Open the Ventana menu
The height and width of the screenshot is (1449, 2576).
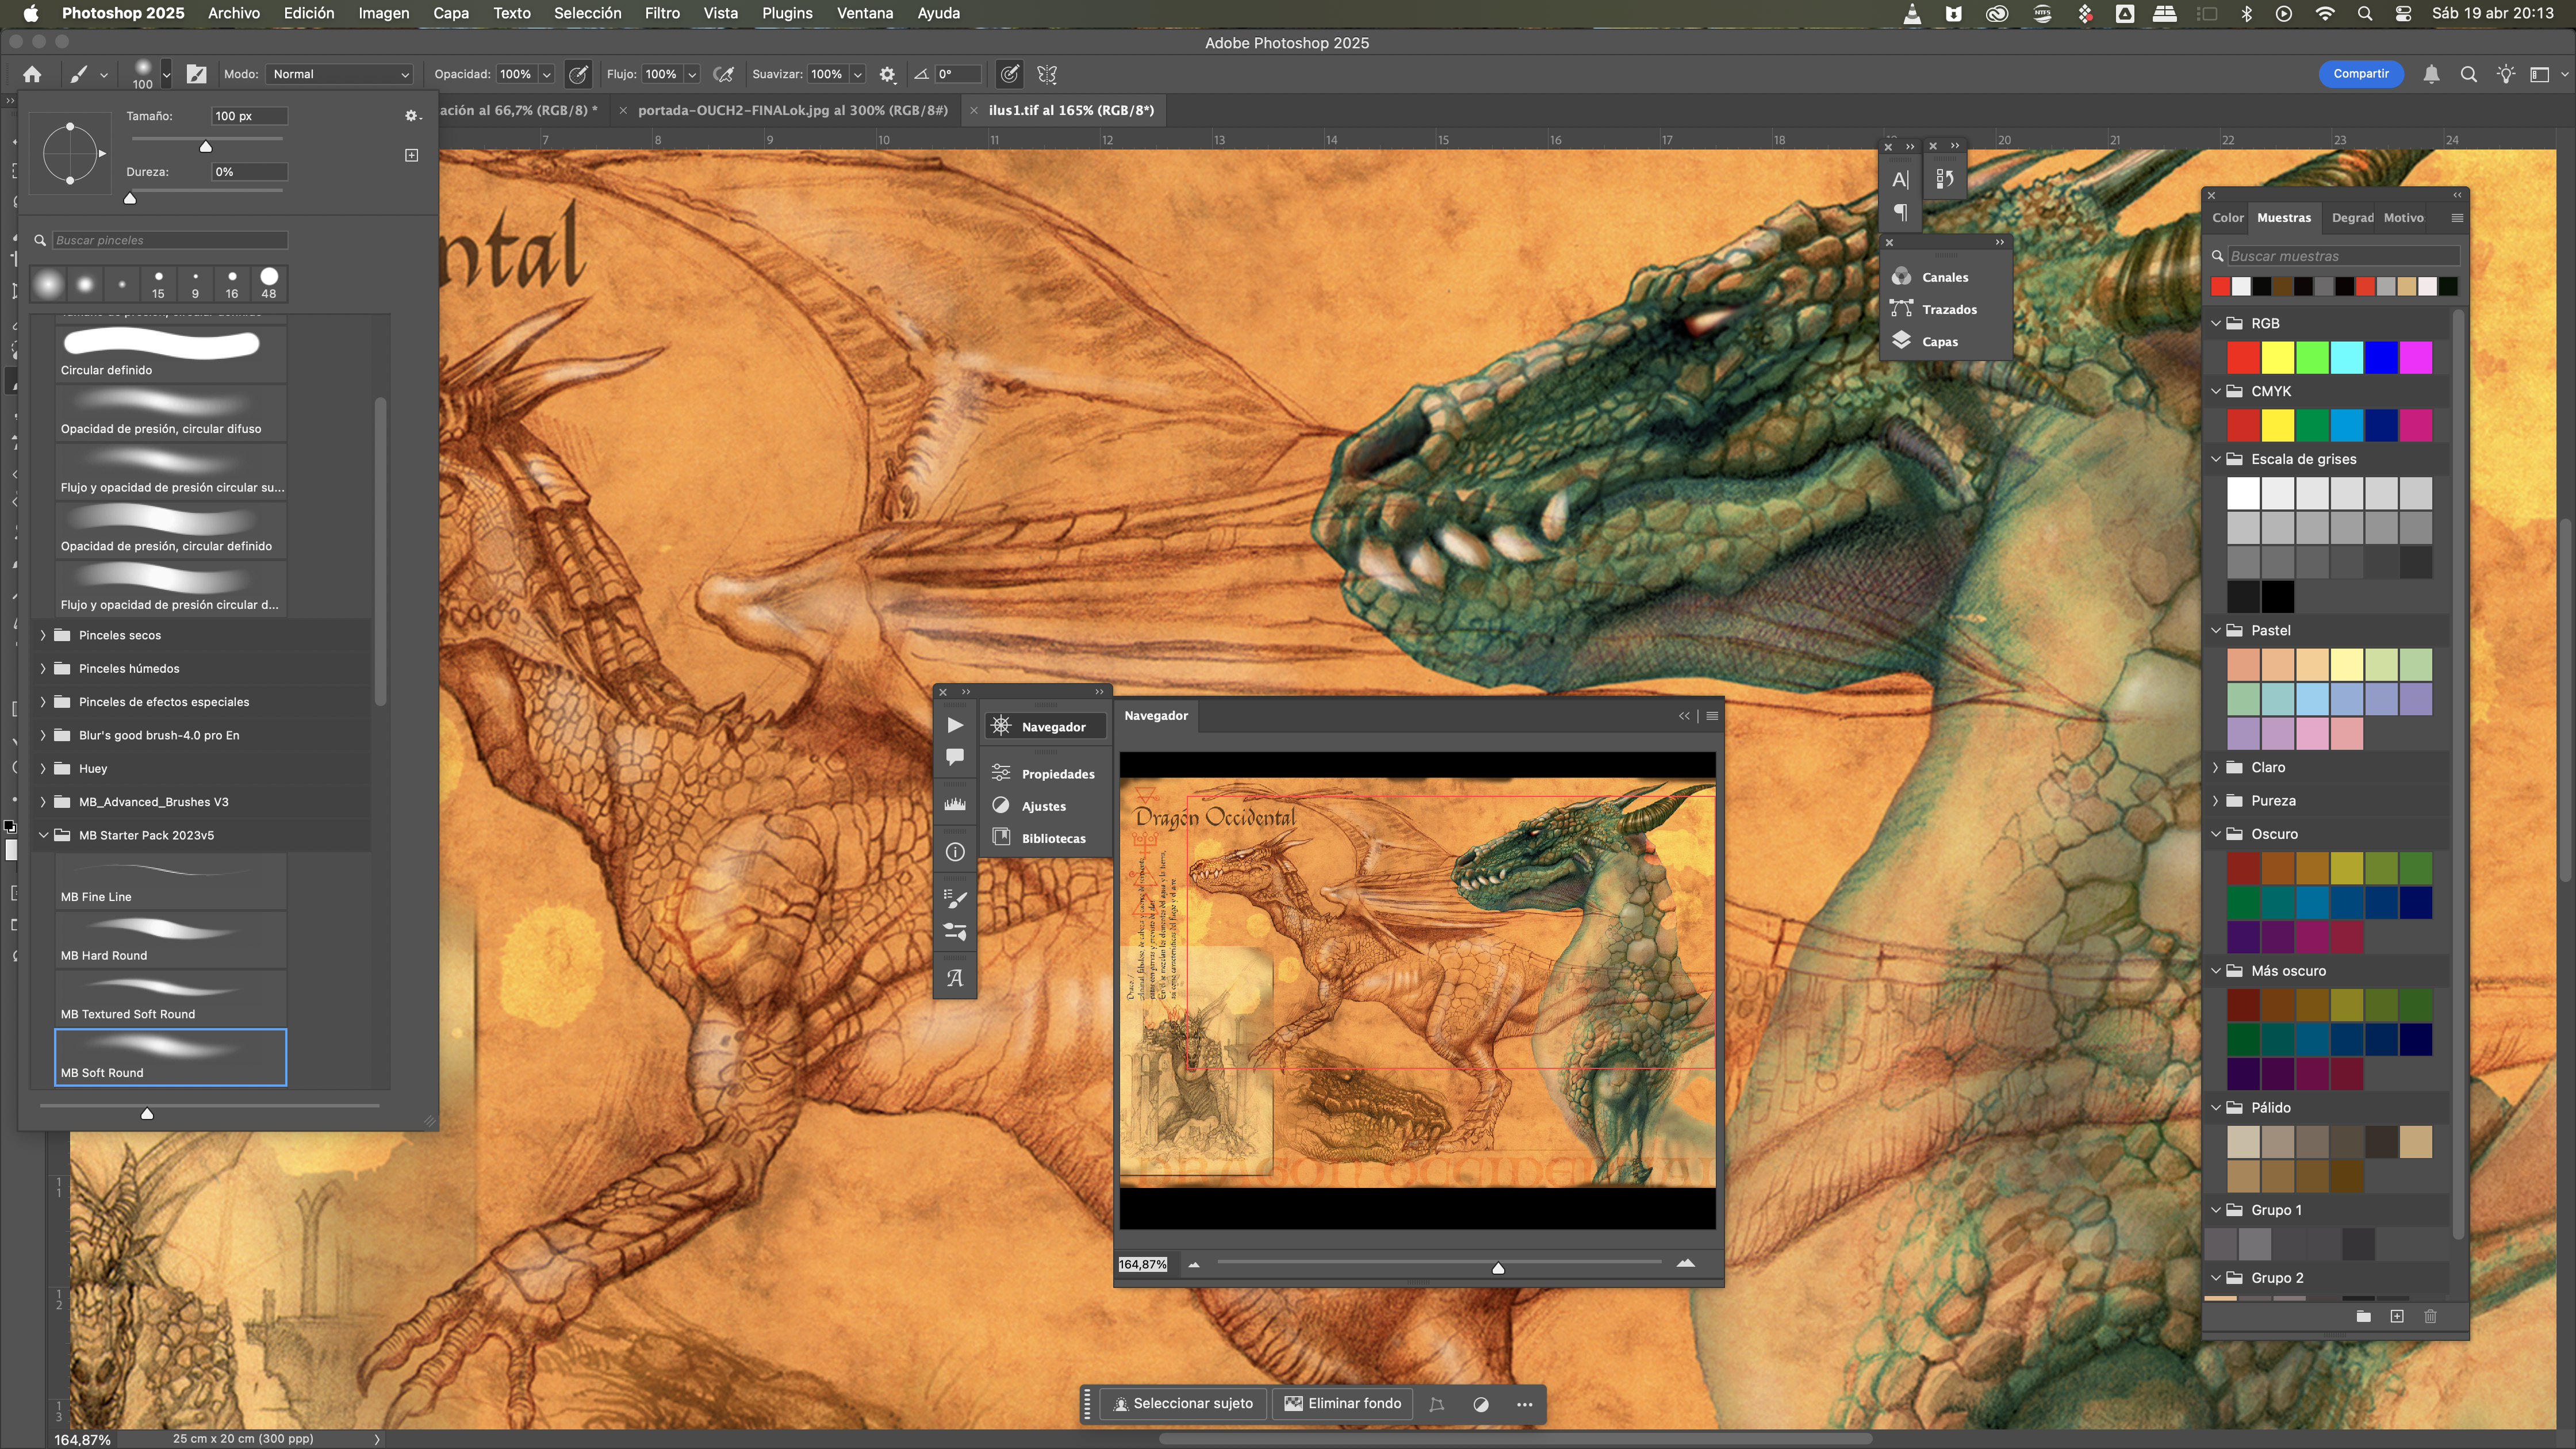coord(865,13)
